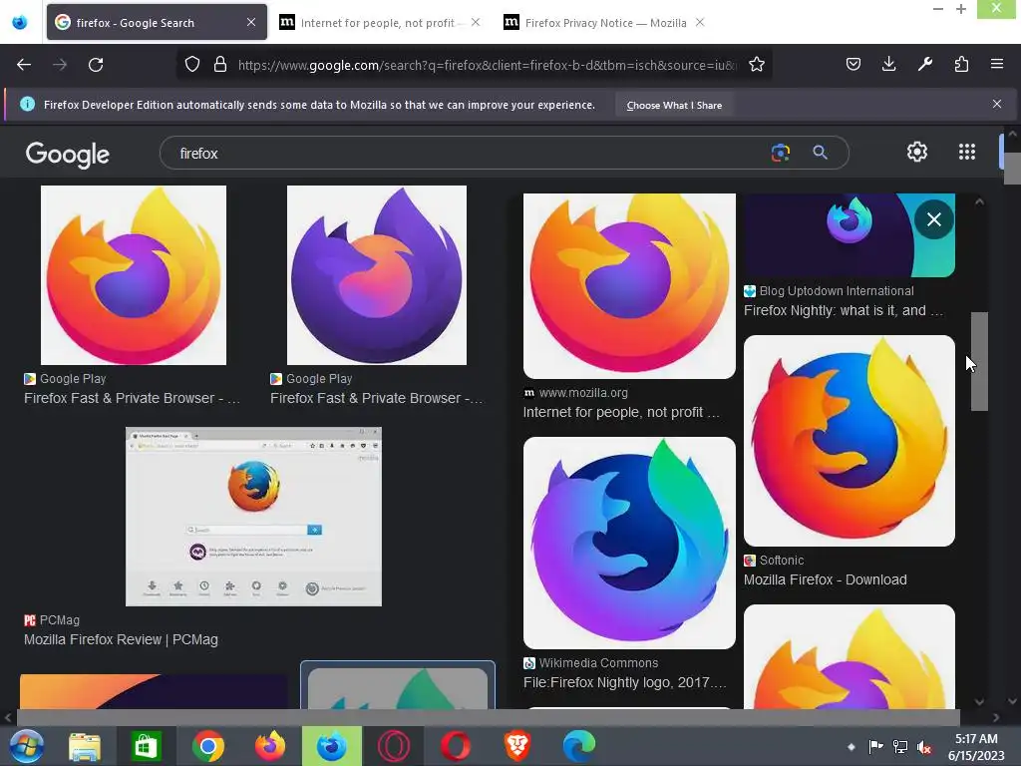This screenshot has width=1021, height=766.
Task: Select first Google Play Firefox logo thumbnail
Action: tap(134, 275)
